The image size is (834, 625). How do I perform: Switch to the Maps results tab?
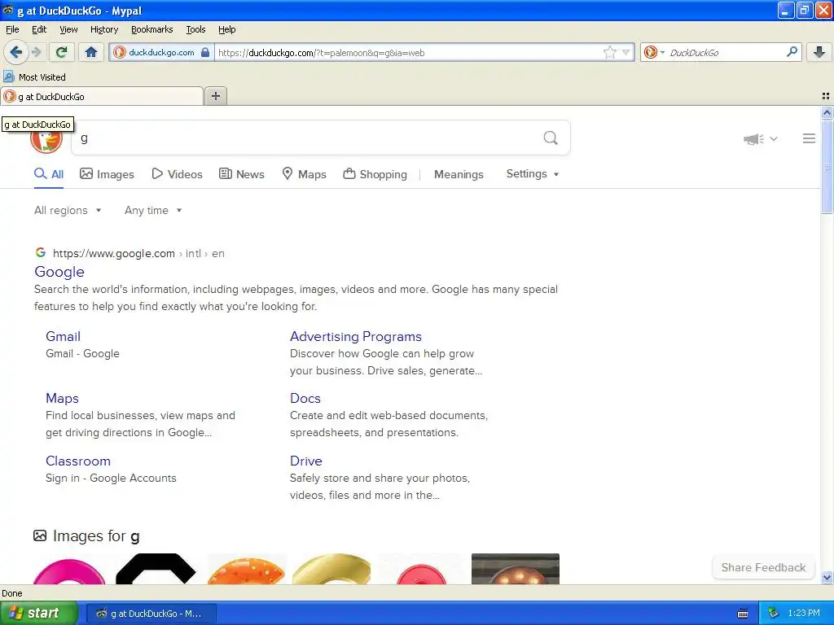(x=305, y=174)
